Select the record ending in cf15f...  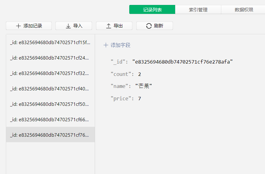click(x=50, y=42)
